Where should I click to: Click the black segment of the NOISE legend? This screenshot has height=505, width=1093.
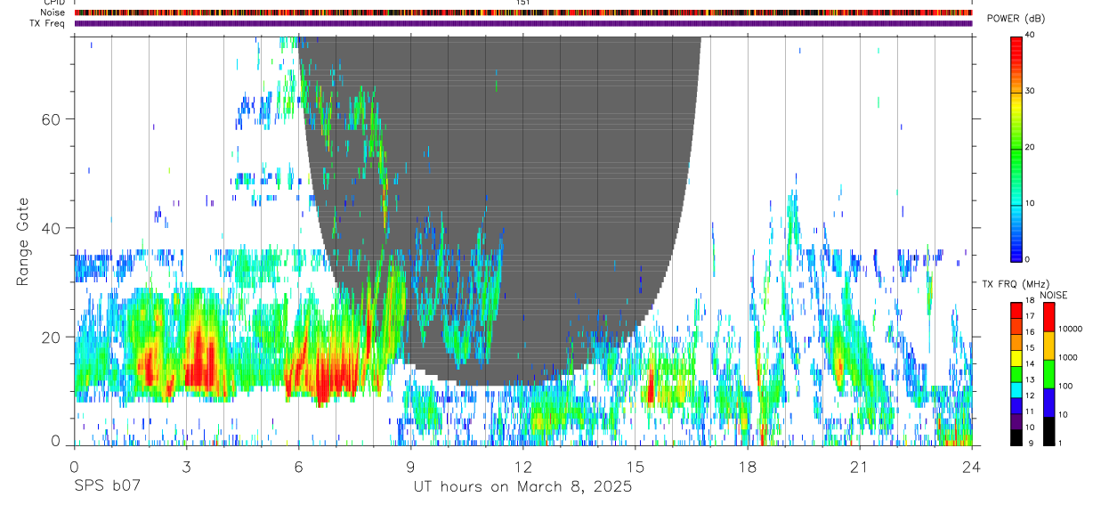1049,431
